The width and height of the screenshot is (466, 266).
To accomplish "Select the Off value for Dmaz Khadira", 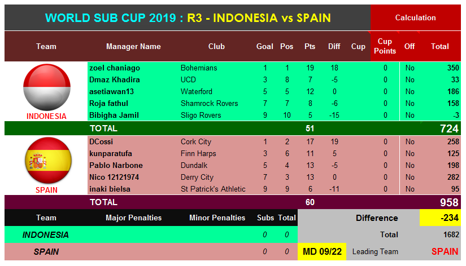I will [x=410, y=80].
